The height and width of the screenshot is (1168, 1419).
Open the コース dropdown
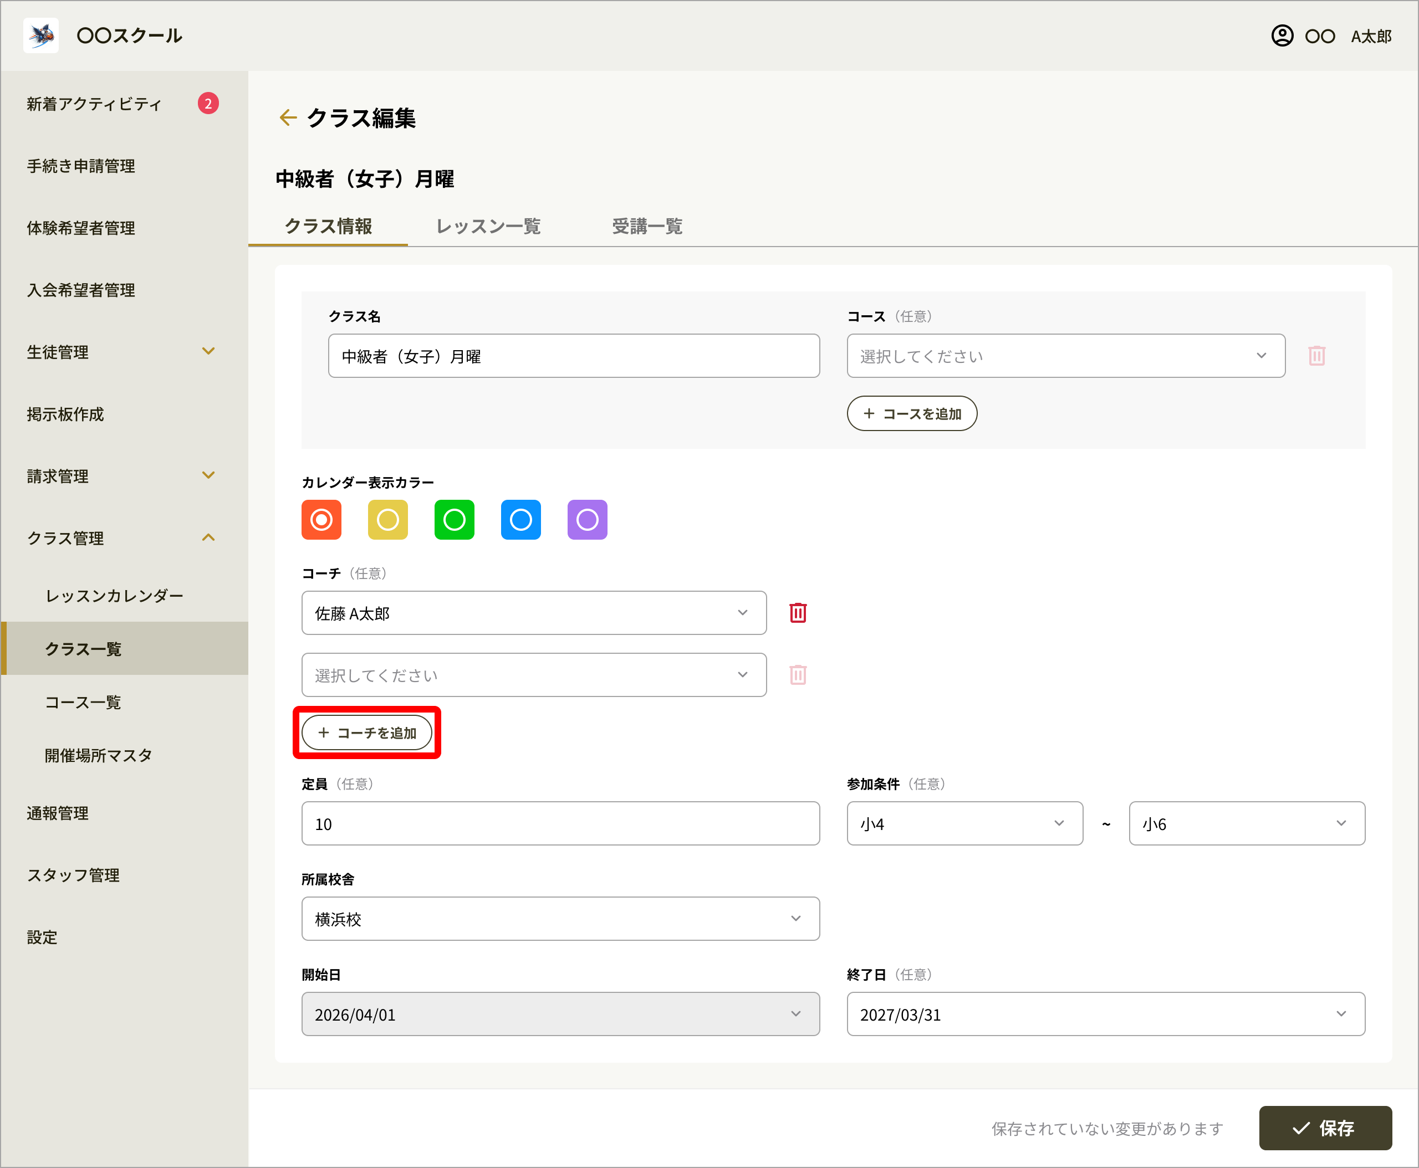1065,356
